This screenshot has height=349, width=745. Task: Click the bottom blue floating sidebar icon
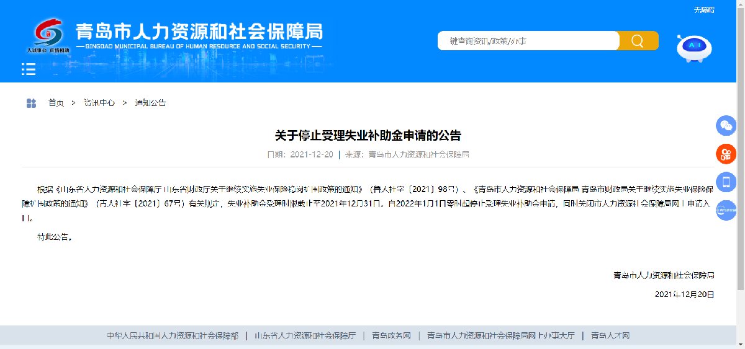tap(726, 210)
